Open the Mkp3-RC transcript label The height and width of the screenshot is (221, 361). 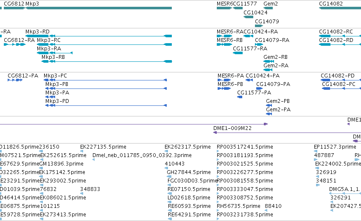pyautogui.click(x=49, y=40)
